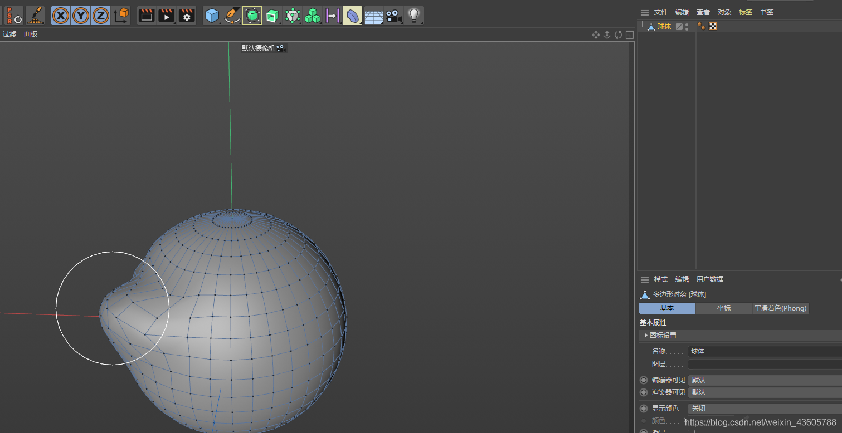Open the viewport 面板 menu
Viewport: 842px width, 433px height.
(x=31, y=34)
